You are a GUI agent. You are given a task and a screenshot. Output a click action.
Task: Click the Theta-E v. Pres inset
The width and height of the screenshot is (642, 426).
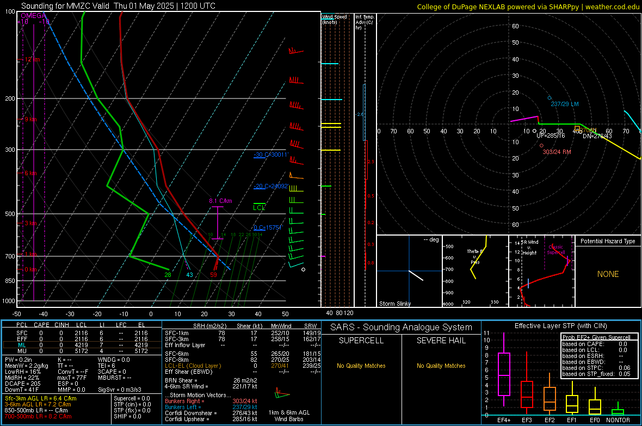point(475,271)
